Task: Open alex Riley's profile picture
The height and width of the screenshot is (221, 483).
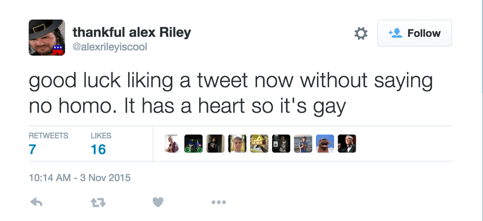Action: 46,37
